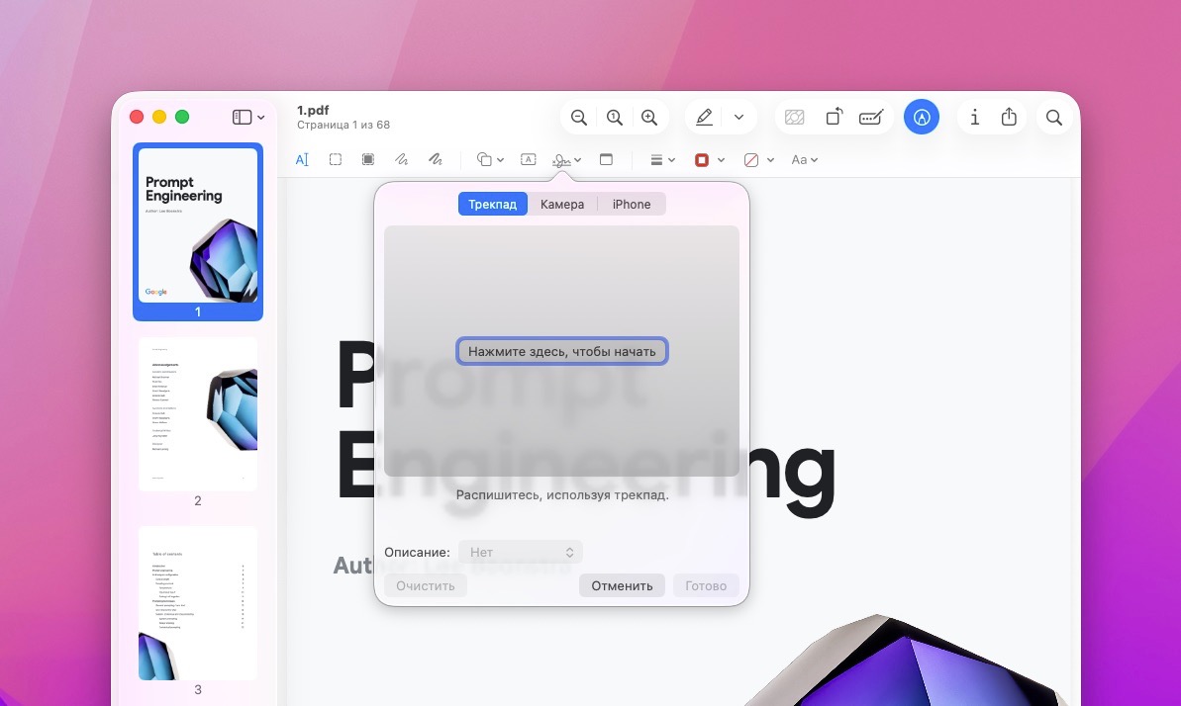
Task: Switch to the iPhone tab
Action: tap(632, 204)
